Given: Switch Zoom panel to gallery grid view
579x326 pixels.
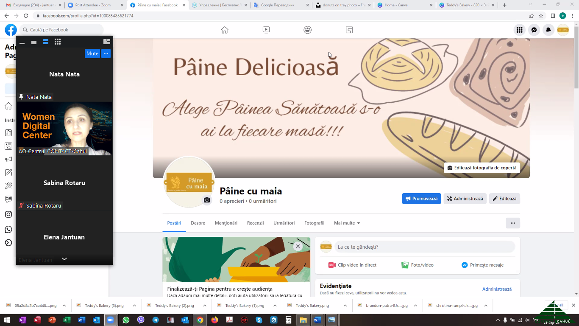Looking at the screenshot, I should 58,42.
